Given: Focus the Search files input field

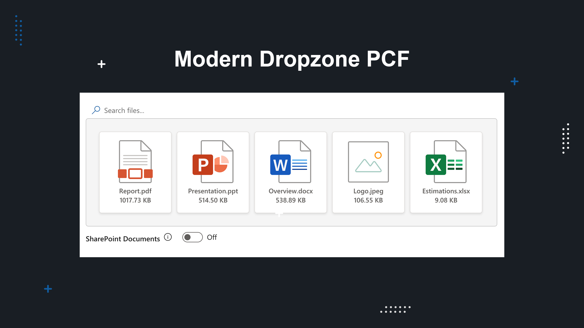Looking at the screenshot, I should [x=291, y=110].
